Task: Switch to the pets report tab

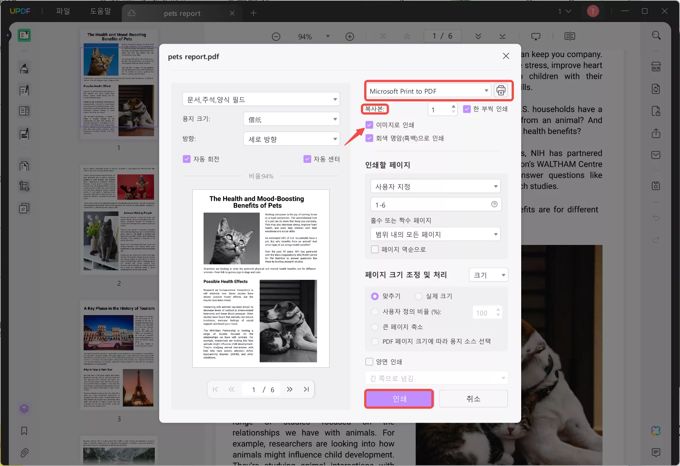Action: pos(182,13)
